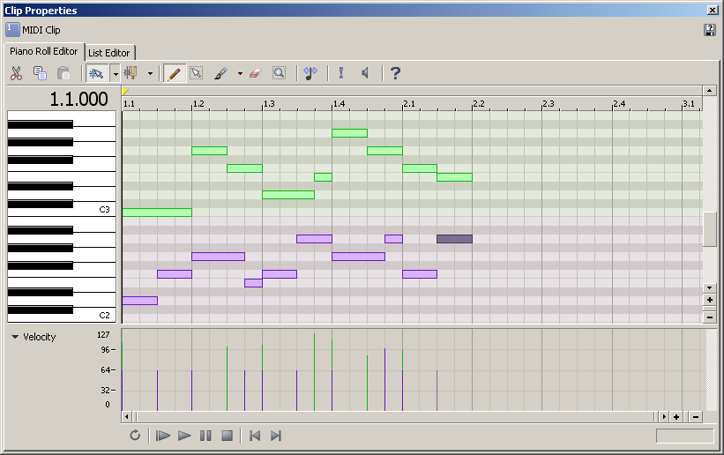Click the Play button
Viewport: 724px width, 455px height.
(184, 435)
